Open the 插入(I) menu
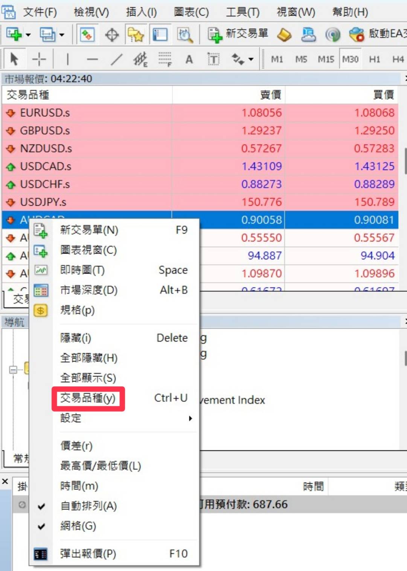The image size is (407, 571). pos(141,12)
